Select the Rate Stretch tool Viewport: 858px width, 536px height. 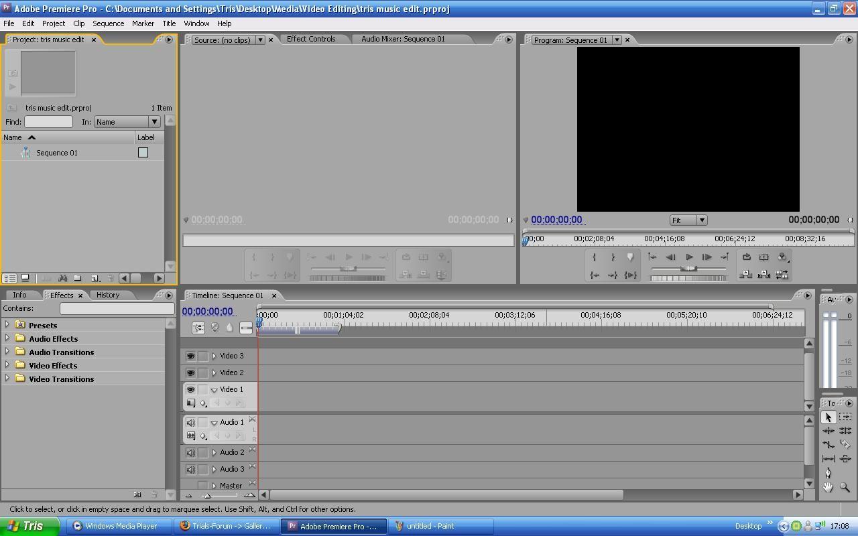[x=829, y=445]
